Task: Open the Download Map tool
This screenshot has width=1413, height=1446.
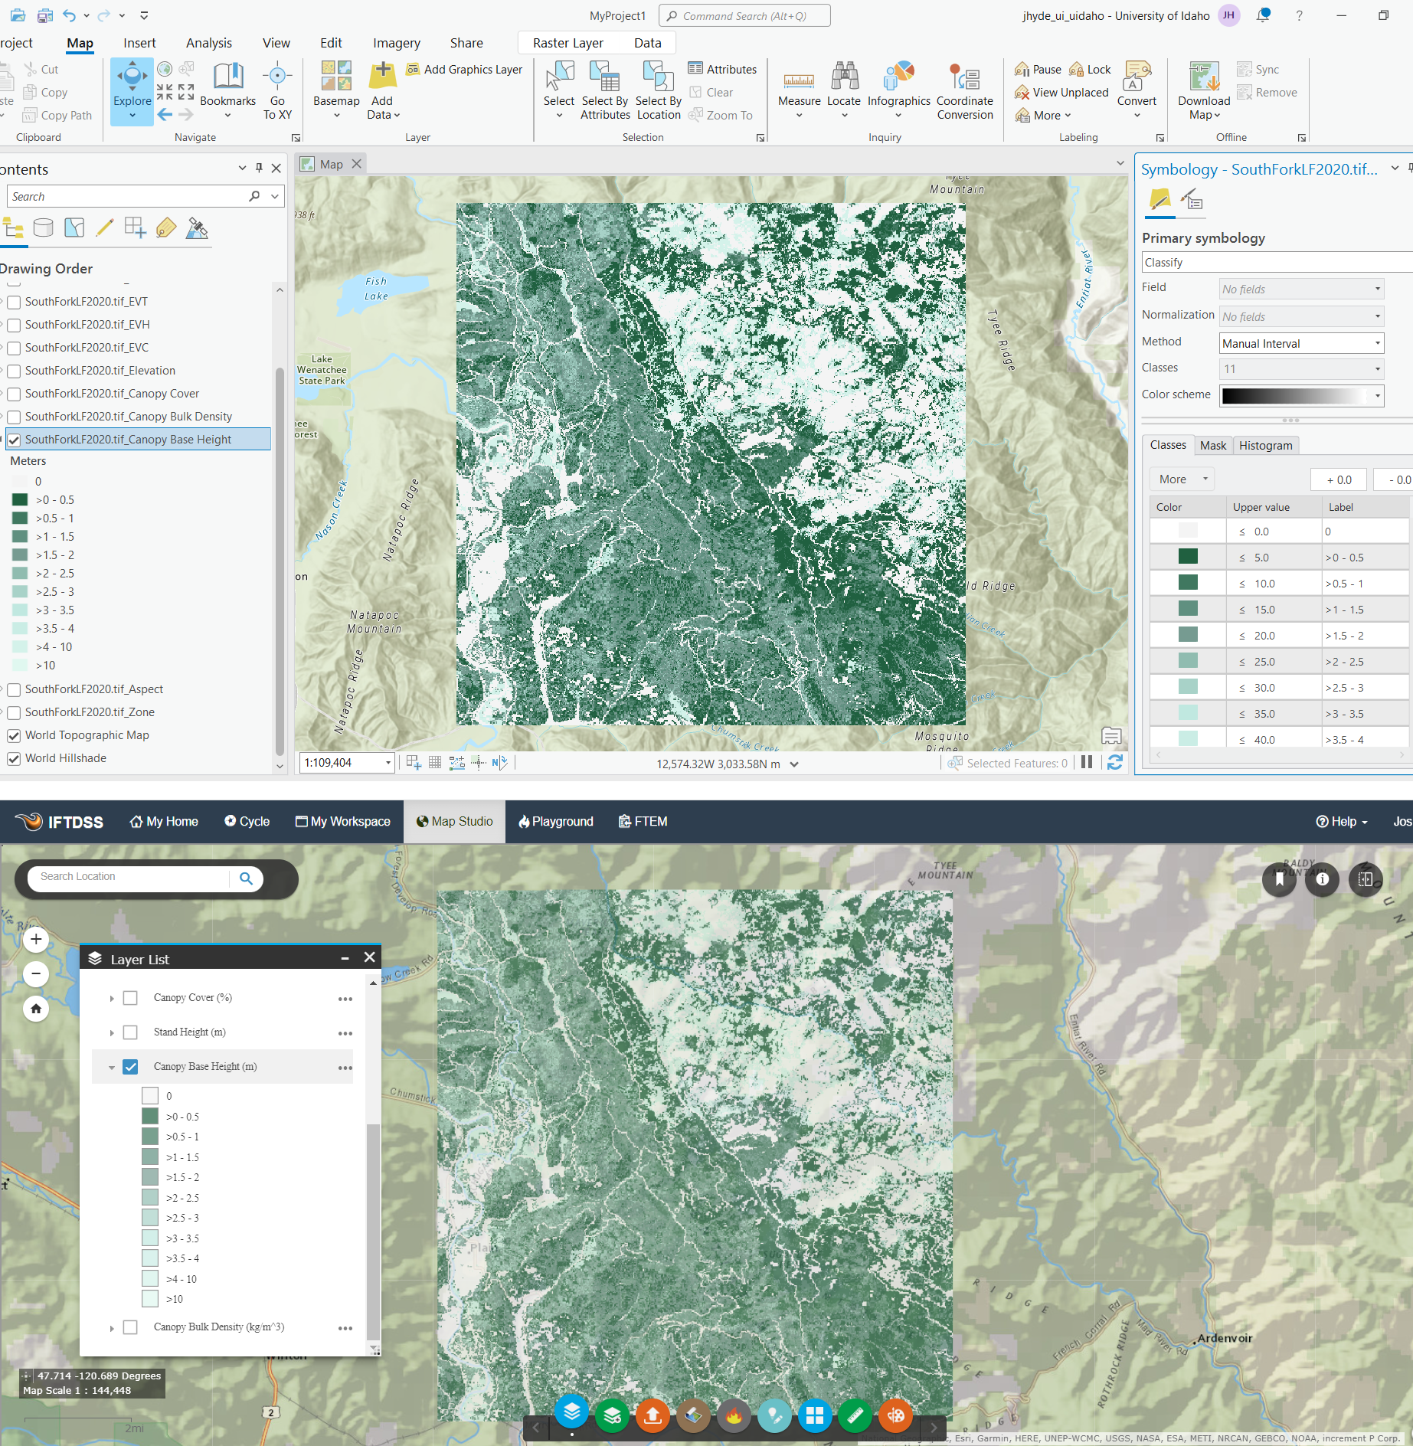Action: [1202, 84]
